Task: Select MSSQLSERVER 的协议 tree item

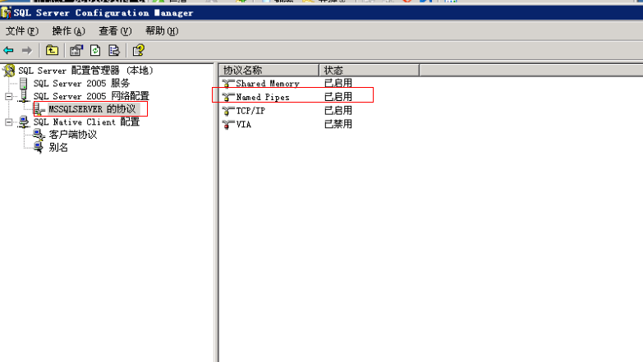Action: (92, 109)
